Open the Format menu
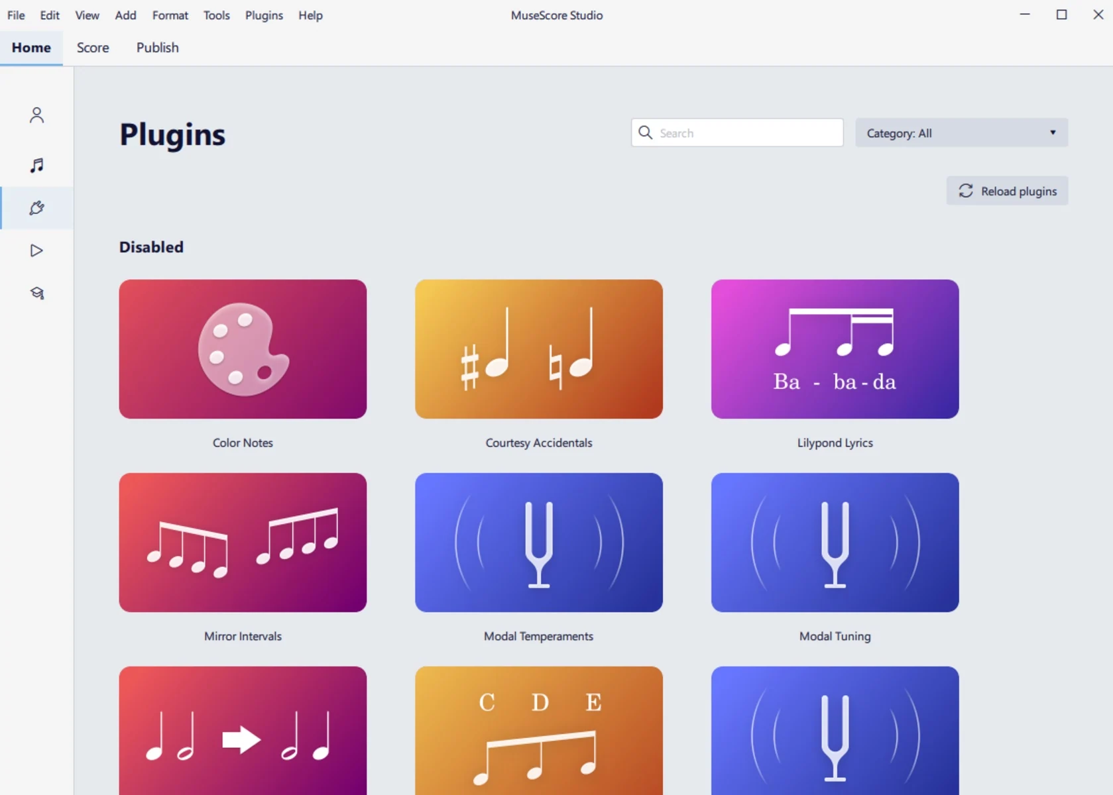1113x795 pixels. pyautogui.click(x=170, y=15)
